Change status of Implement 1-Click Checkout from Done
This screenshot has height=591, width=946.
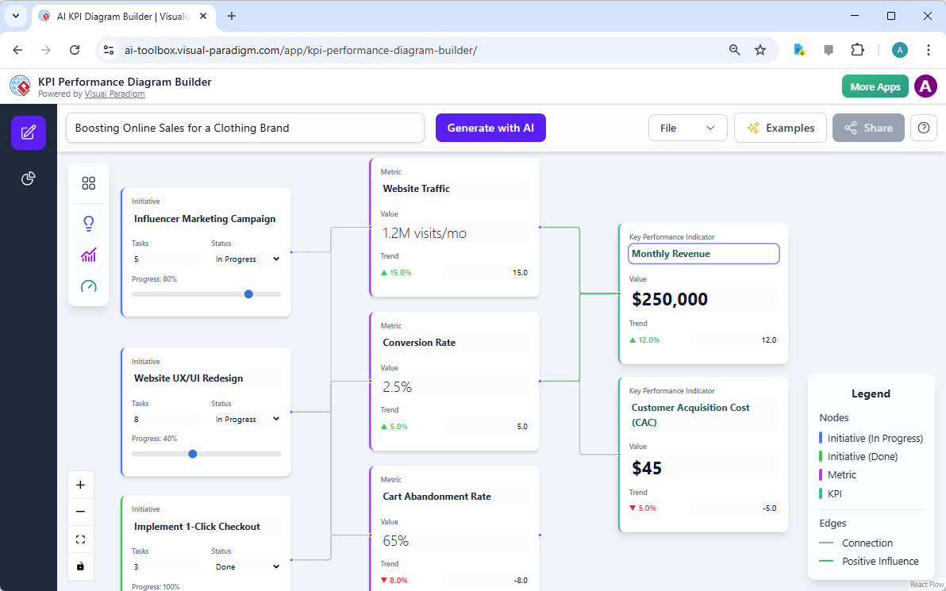click(247, 566)
